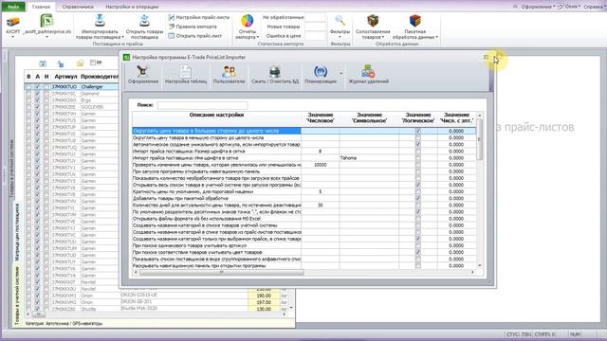Expand Сопоставление товаров dropdown
The image size is (607, 341).
383,38
